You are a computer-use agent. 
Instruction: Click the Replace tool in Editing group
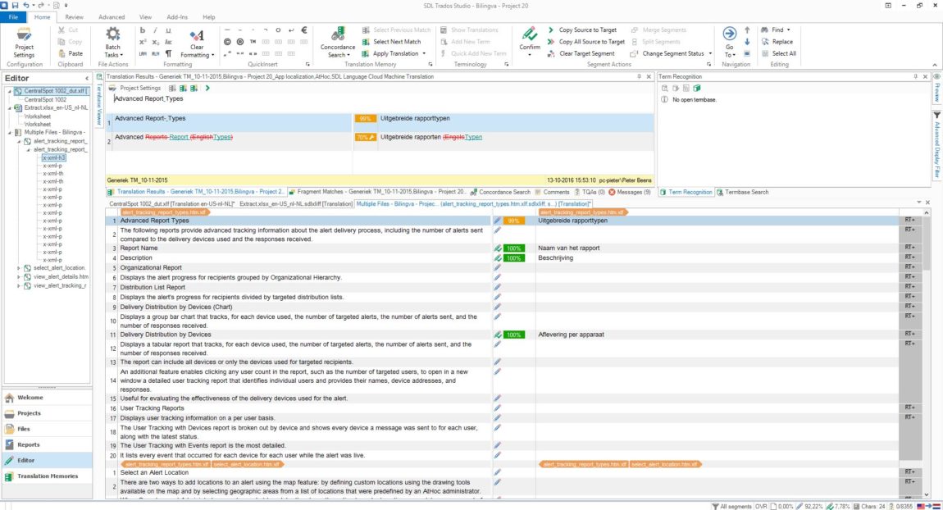click(777, 42)
